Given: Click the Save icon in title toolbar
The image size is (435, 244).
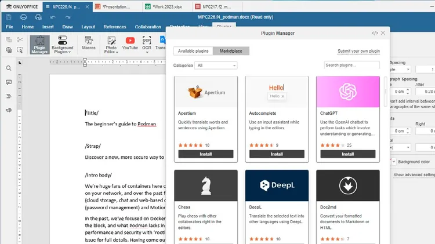Looking at the screenshot, I should (x=9, y=17).
